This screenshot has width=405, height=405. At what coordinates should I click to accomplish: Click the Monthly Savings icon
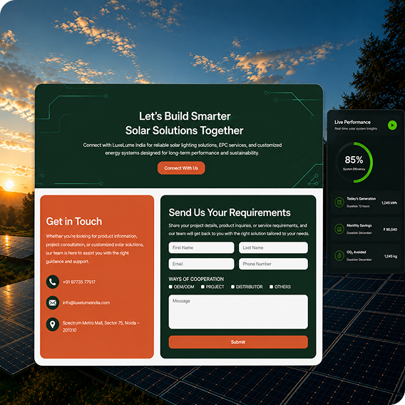coord(339,229)
